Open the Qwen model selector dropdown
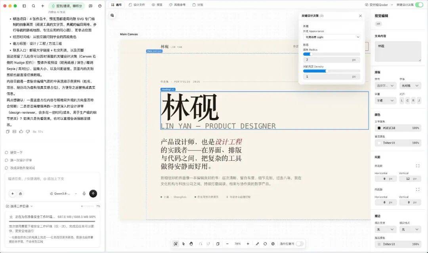The height and width of the screenshot is (253, 428). coord(63,194)
